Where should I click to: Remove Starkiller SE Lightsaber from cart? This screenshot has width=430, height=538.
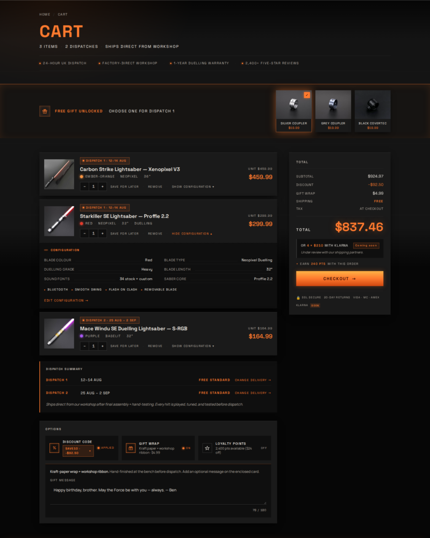tap(155, 233)
